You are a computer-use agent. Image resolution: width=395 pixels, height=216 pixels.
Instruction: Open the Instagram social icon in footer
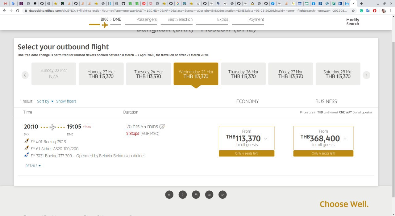[x=196, y=195]
